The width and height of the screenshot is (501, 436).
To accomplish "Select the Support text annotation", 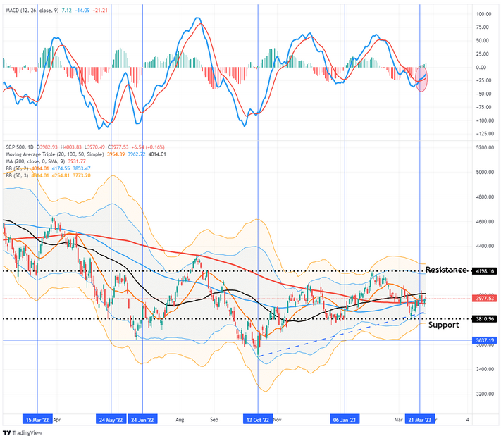I will point(443,325).
